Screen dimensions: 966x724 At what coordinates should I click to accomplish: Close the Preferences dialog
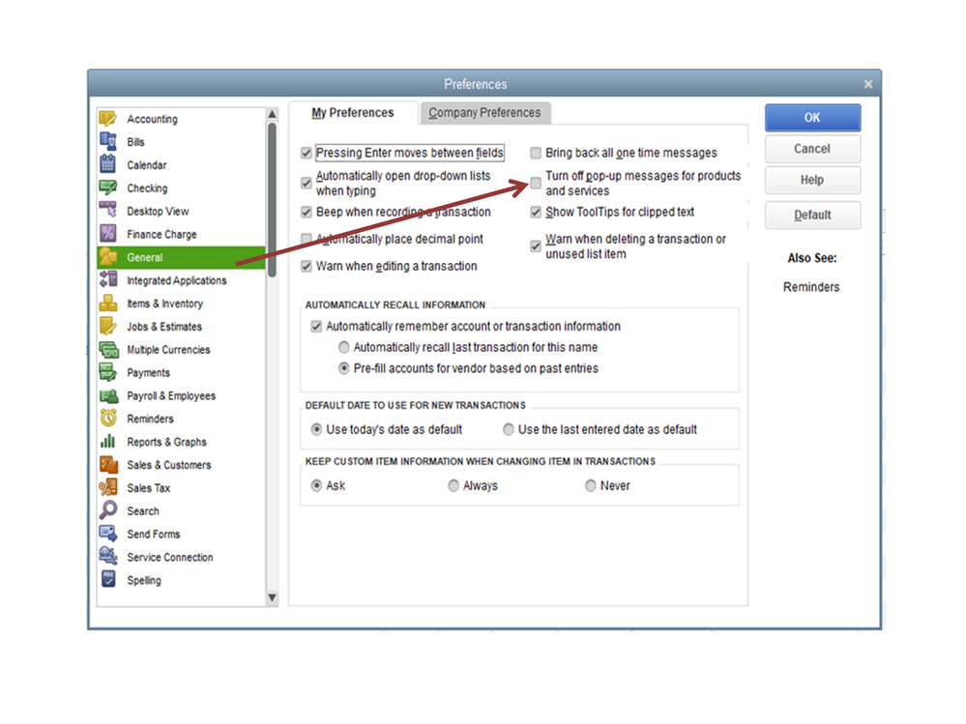(x=868, y=84)
